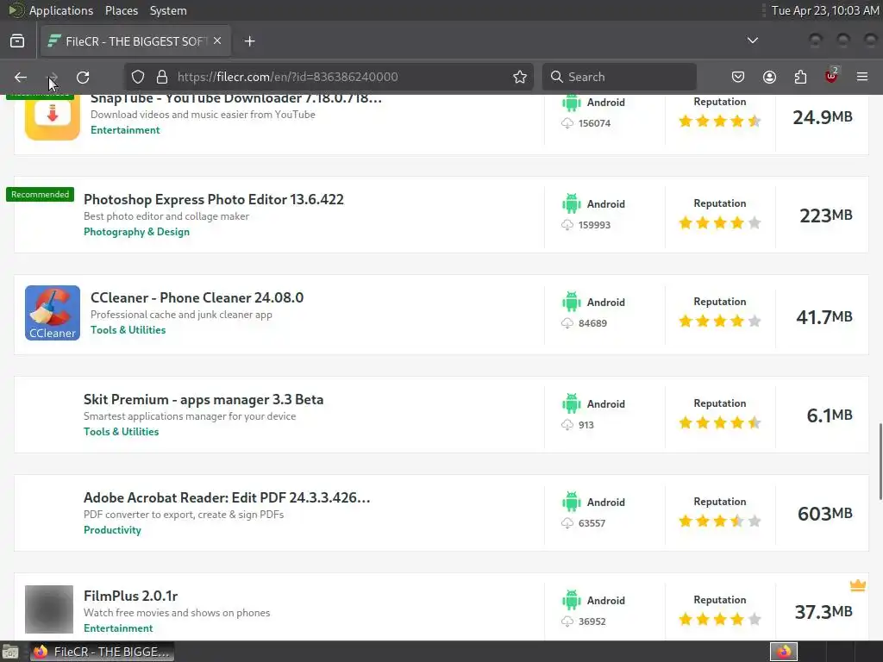Screen dimensions: 883x662
Task: Click the 223MB size for Photoshop Express
Action: pos(825,215)
